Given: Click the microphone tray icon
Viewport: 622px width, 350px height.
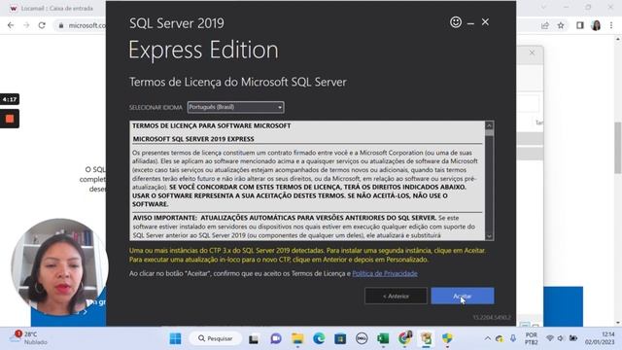Looking at the screenshot, I should (513, 338).
